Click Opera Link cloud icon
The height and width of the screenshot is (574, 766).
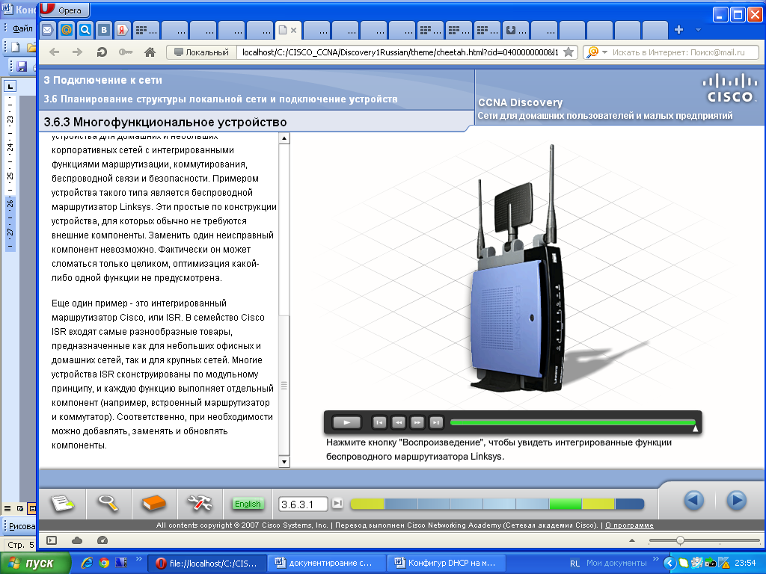tap(77, 540)
